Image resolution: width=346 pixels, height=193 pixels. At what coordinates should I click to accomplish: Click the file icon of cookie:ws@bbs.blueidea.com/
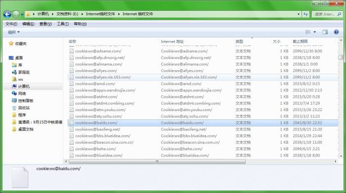(72, 136)
